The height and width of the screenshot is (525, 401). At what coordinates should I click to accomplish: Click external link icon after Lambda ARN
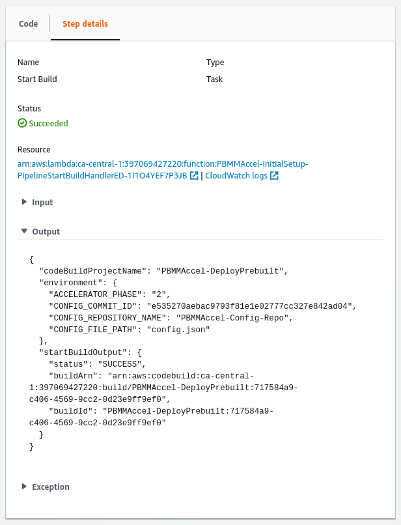point(194,176)
